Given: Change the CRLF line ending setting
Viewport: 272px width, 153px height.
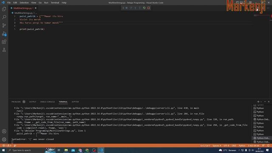Looking at the screenshot, I should [234, 146].
